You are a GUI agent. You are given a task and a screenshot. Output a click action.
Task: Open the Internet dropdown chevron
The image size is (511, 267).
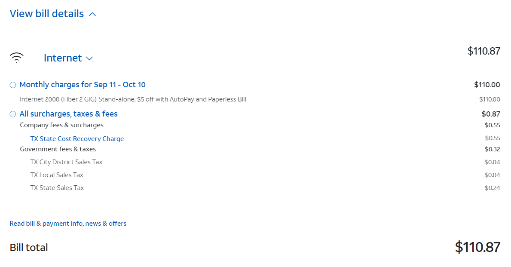(89, 58)
